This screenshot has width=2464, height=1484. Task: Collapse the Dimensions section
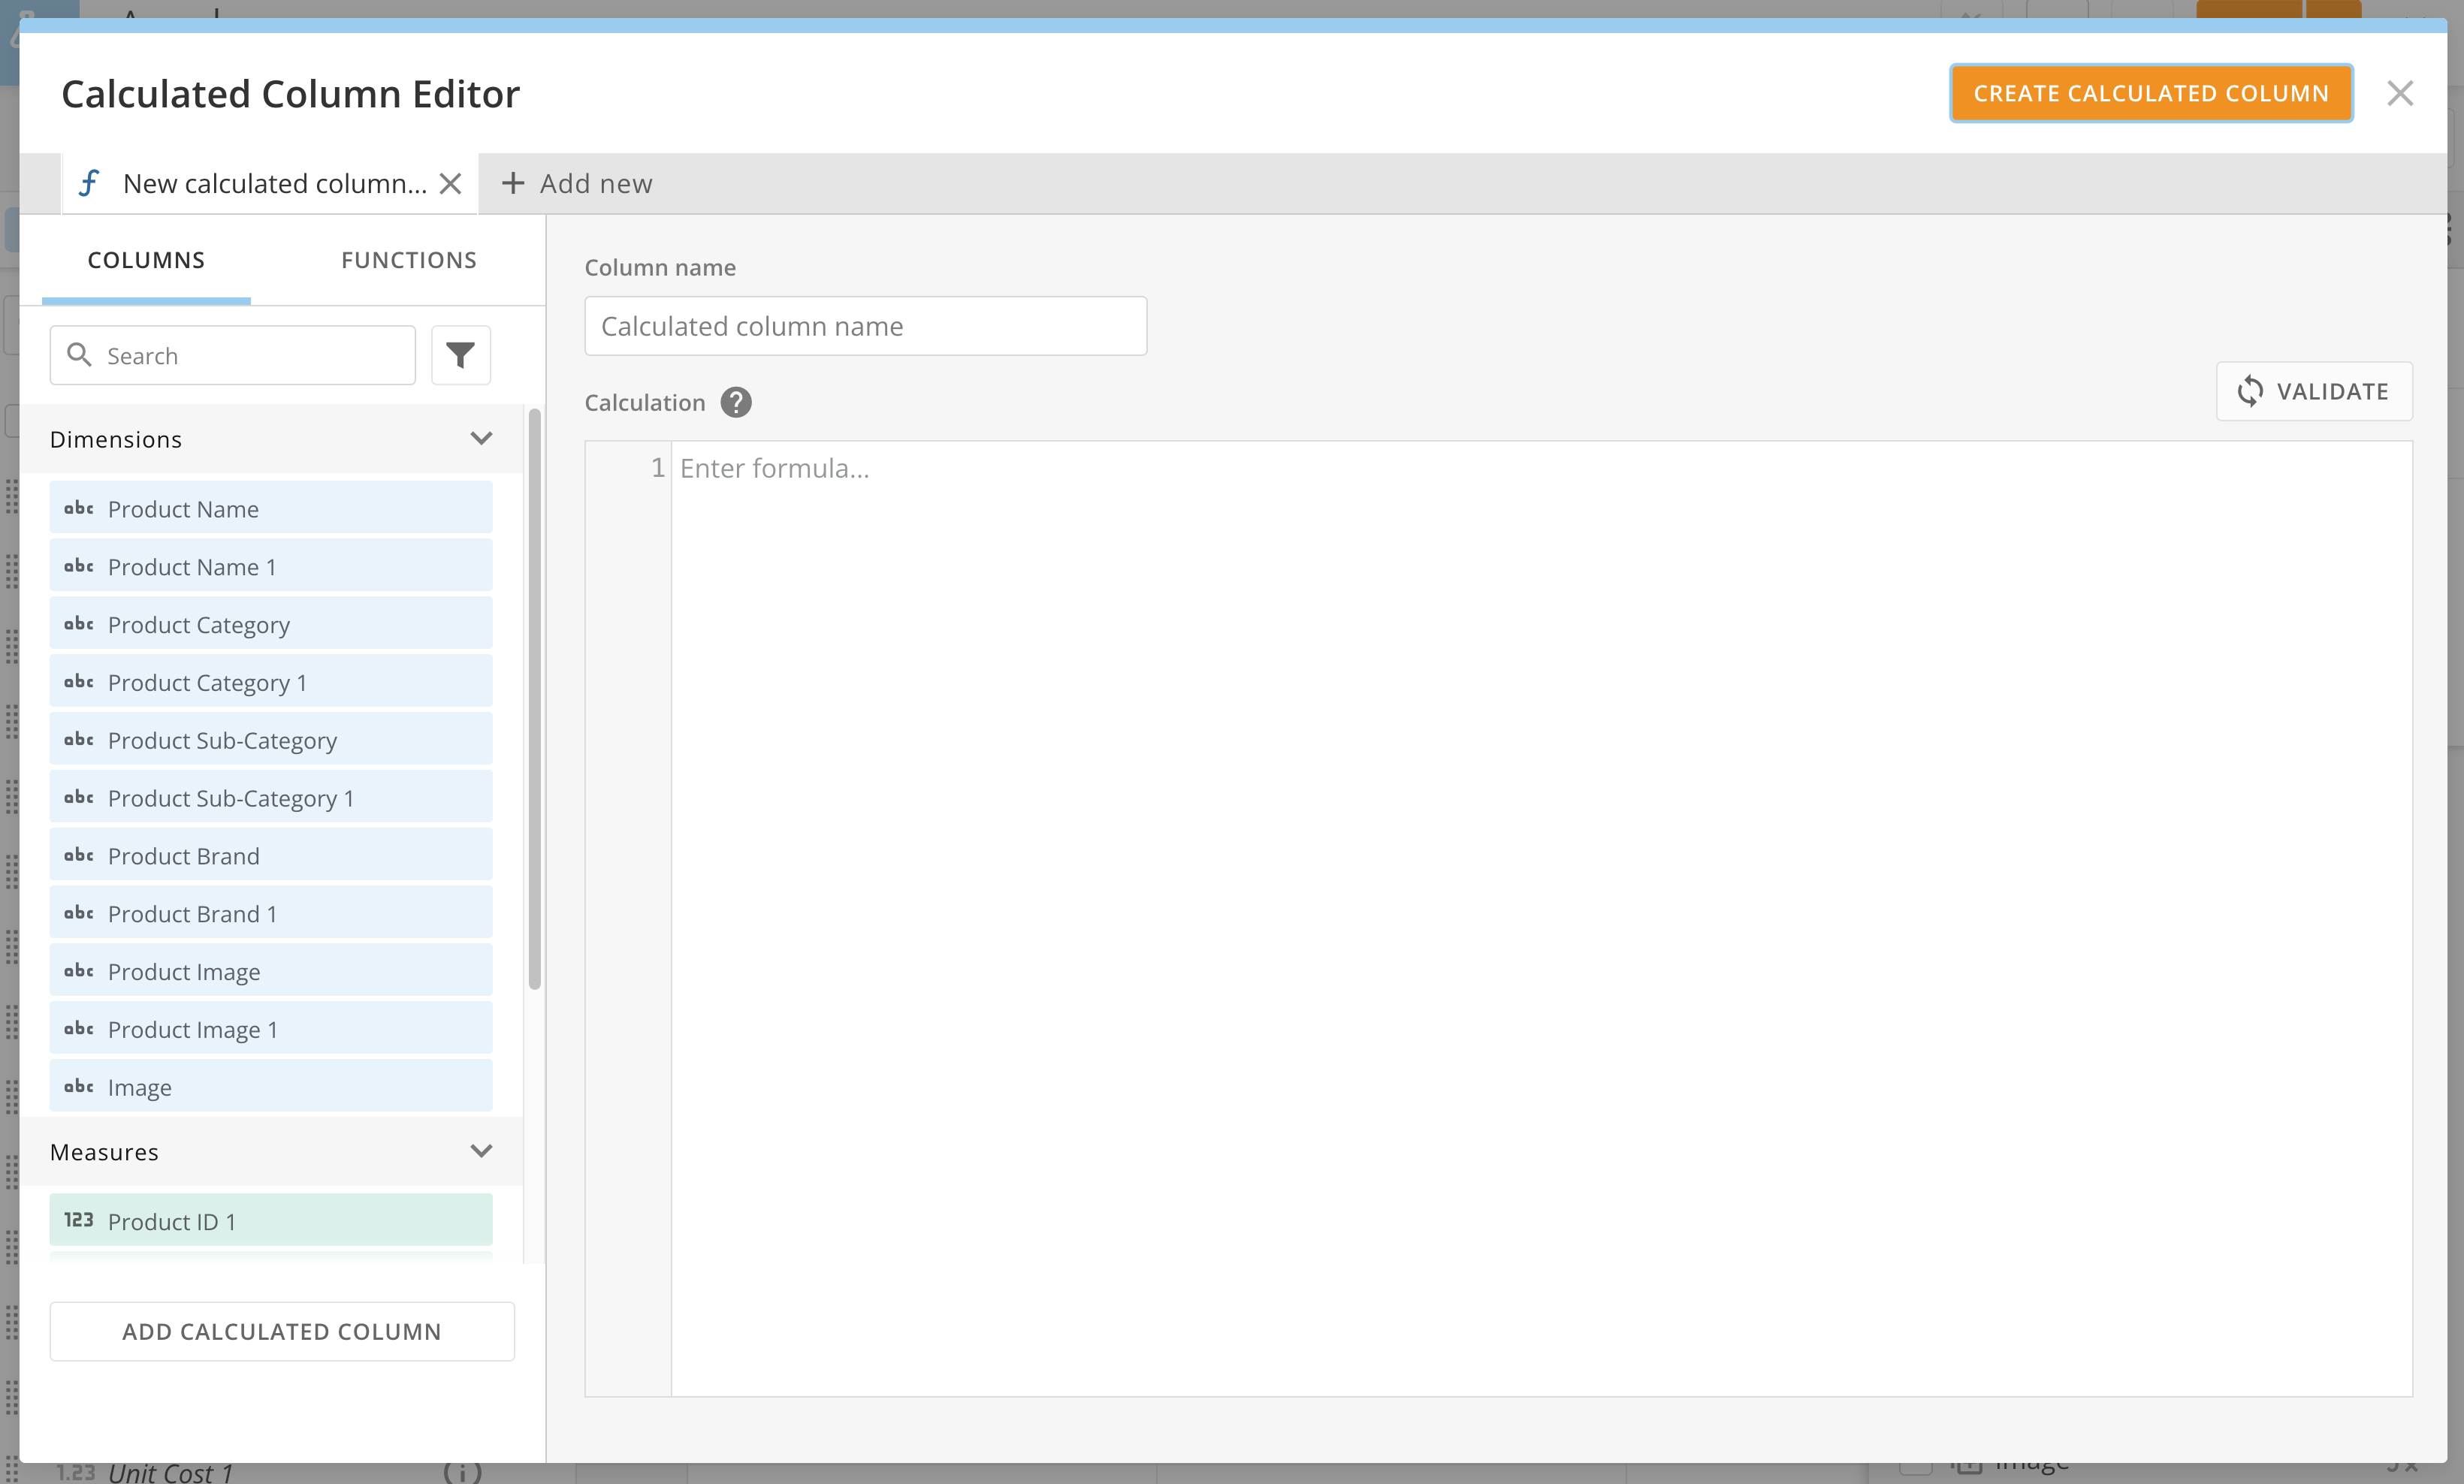(481, 438)
